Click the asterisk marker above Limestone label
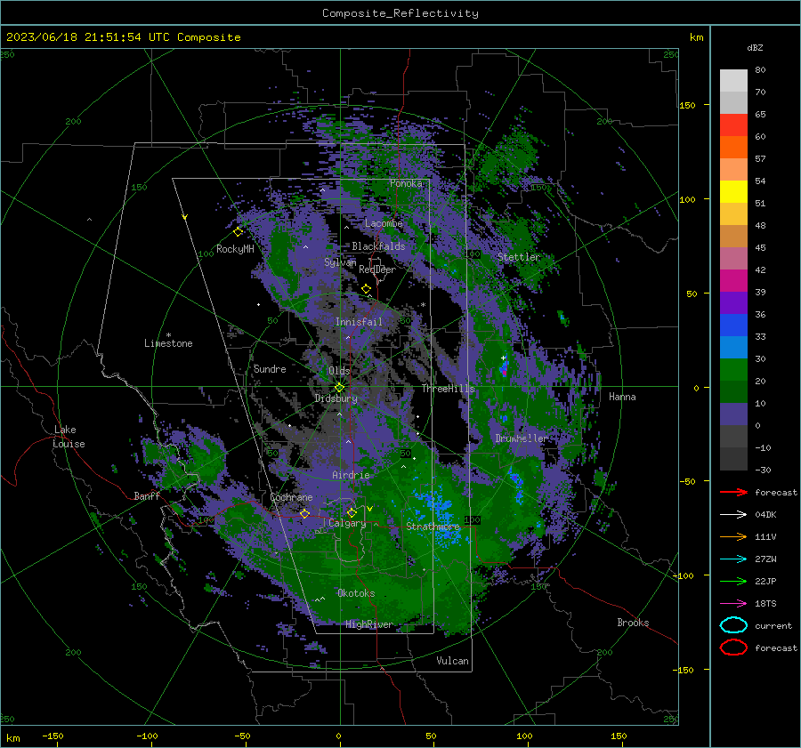 click(x=168, y=335)
